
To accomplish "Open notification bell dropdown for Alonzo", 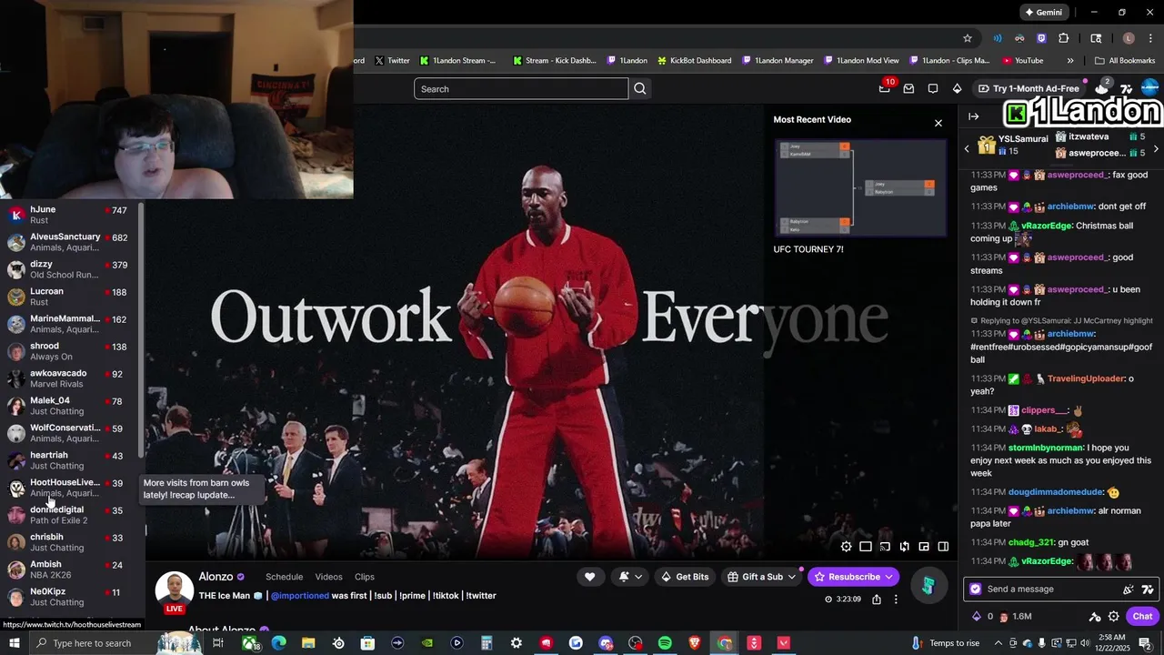I will (631, 577).
